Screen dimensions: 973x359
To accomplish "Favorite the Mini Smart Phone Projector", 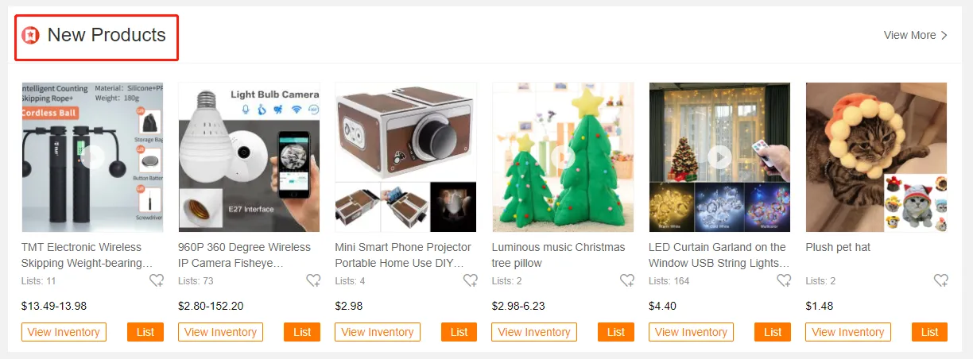I will pos(471,280).
